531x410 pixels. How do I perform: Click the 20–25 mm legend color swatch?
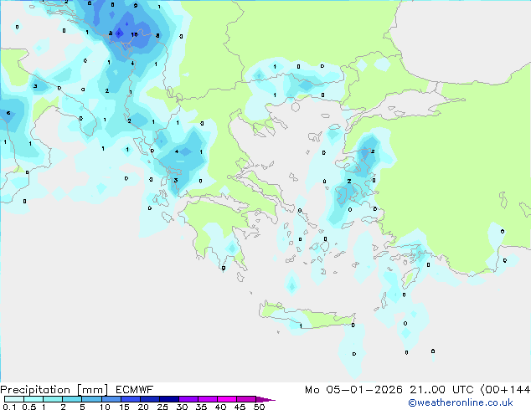(149, 399)
